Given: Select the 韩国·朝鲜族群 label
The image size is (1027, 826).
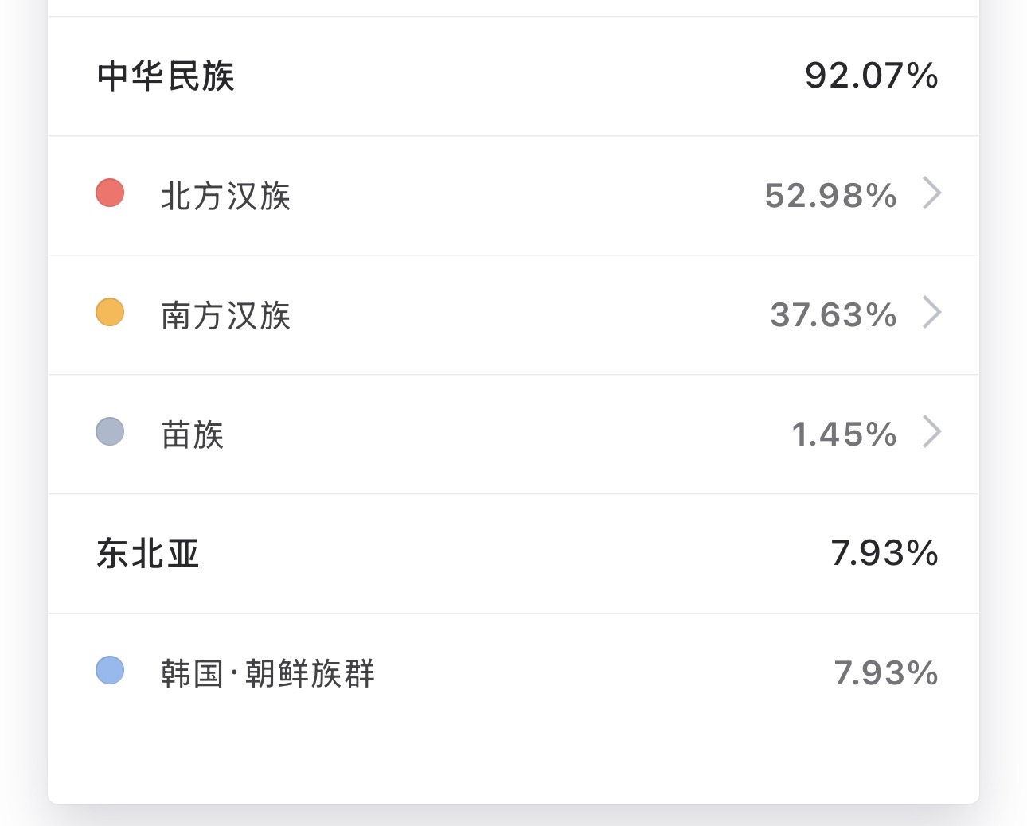Looking at the screenshot, I should (267, 673).
